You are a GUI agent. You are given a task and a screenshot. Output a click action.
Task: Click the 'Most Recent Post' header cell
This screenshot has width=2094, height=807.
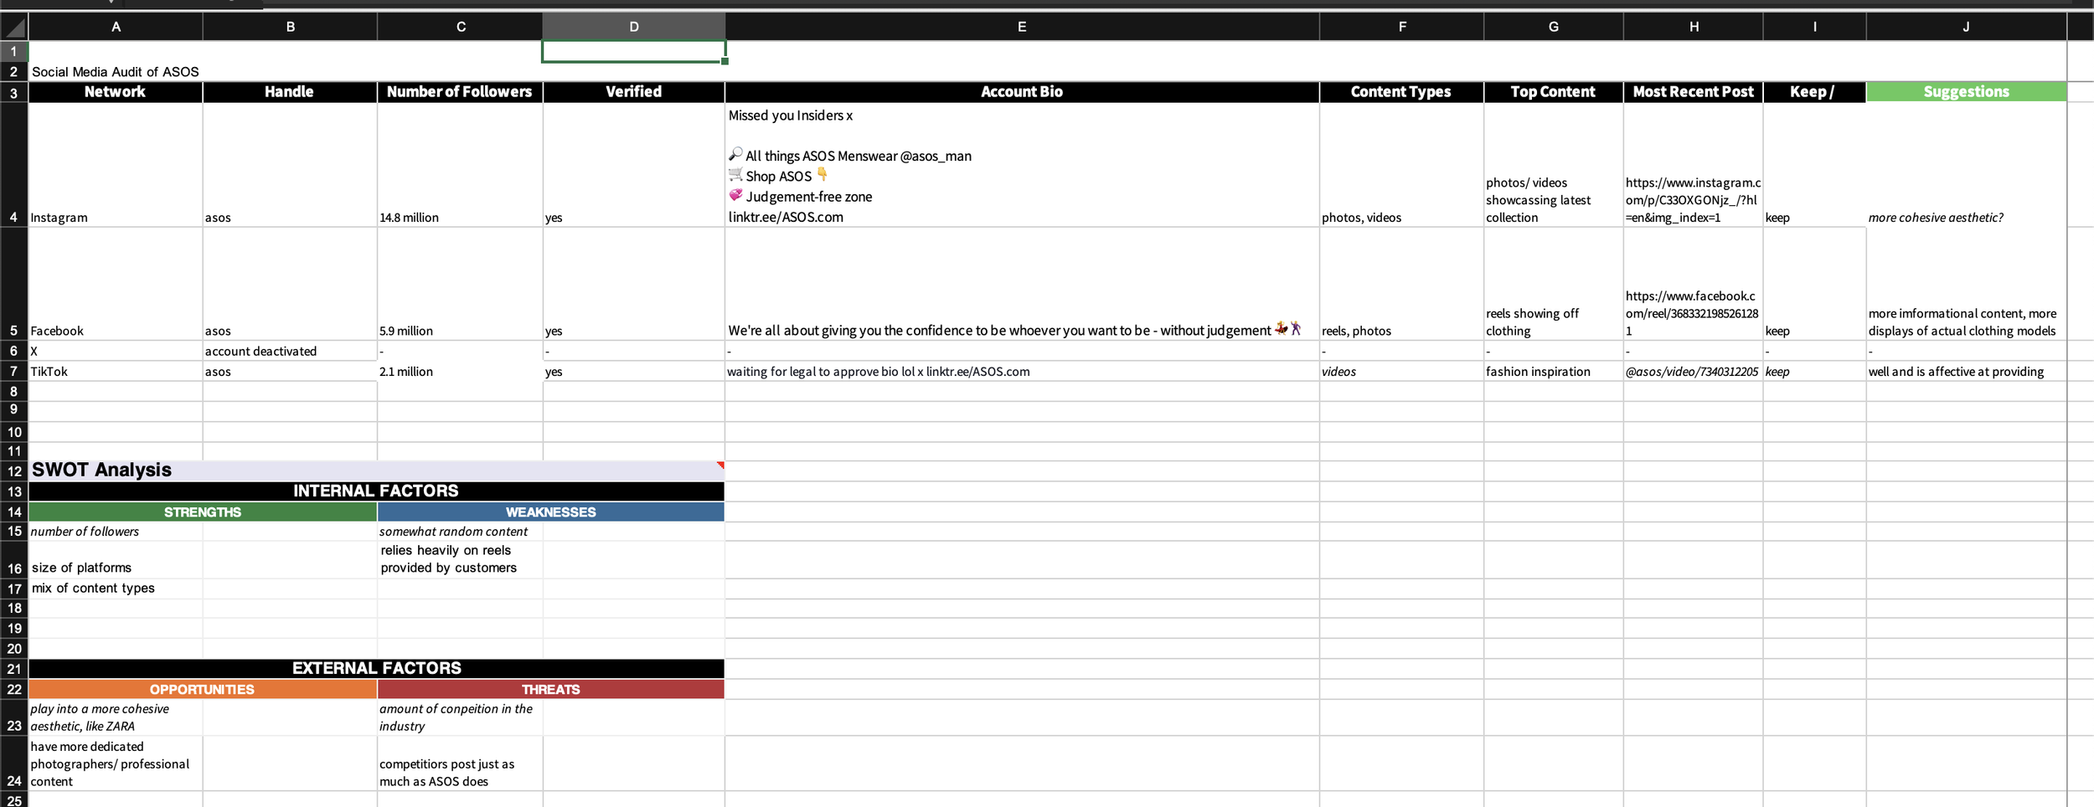click(x=1693, y=92)
